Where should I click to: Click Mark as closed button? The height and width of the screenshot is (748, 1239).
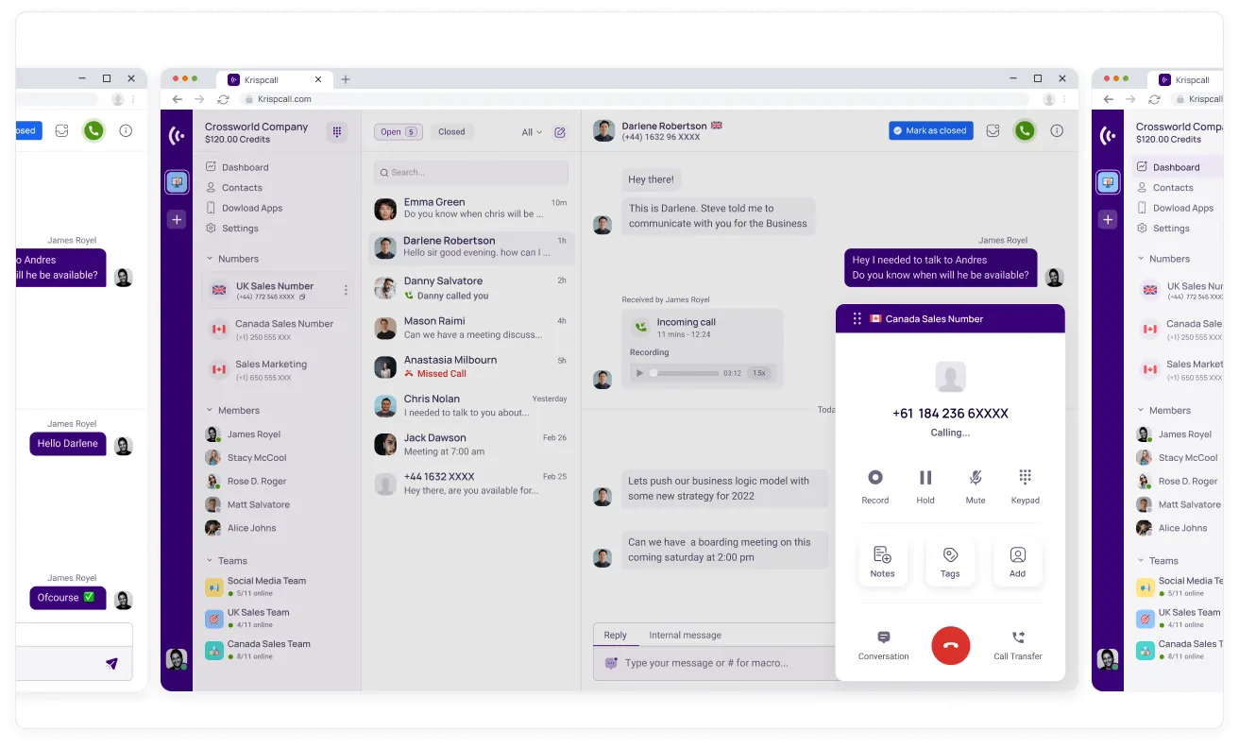click(x=930, y=131)
